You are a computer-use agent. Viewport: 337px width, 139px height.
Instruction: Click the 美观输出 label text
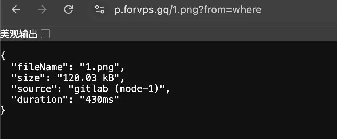pos(19,34)
